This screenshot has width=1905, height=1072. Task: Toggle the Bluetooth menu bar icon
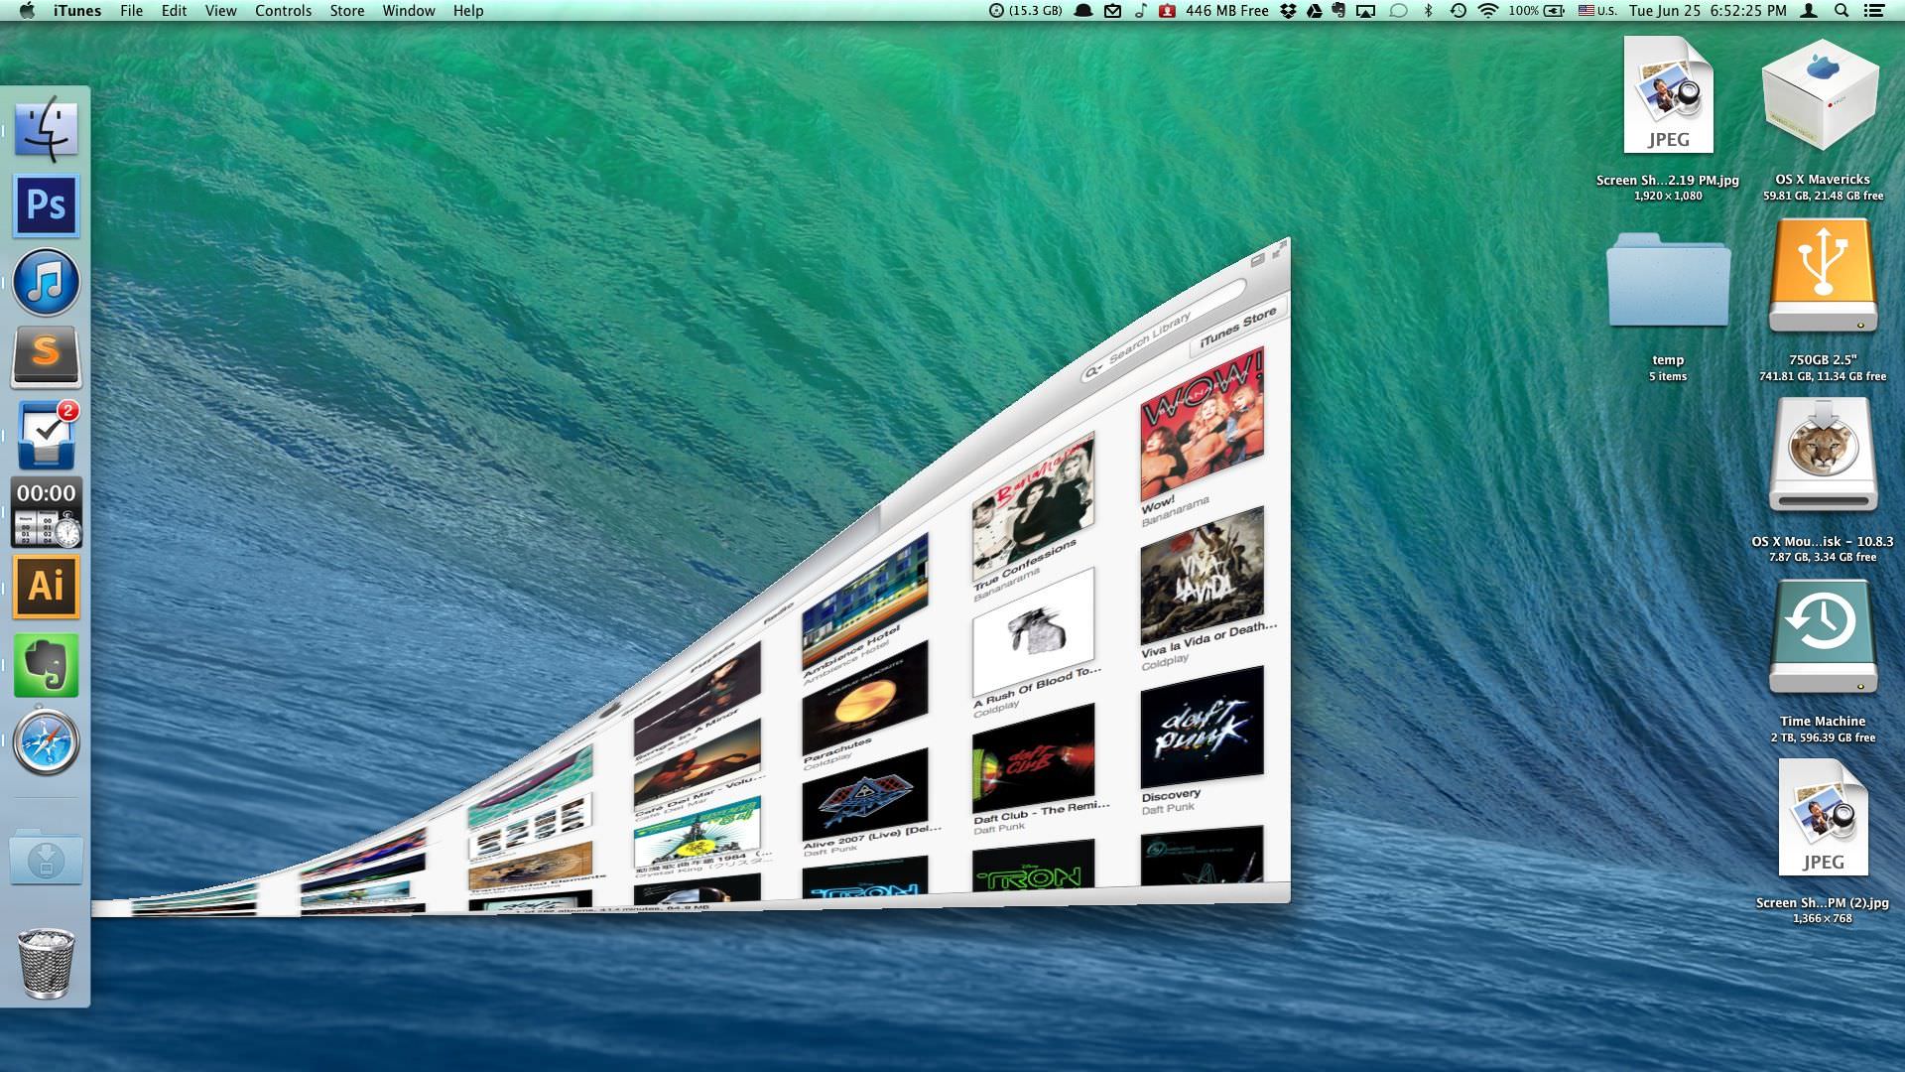[1428, 11]
